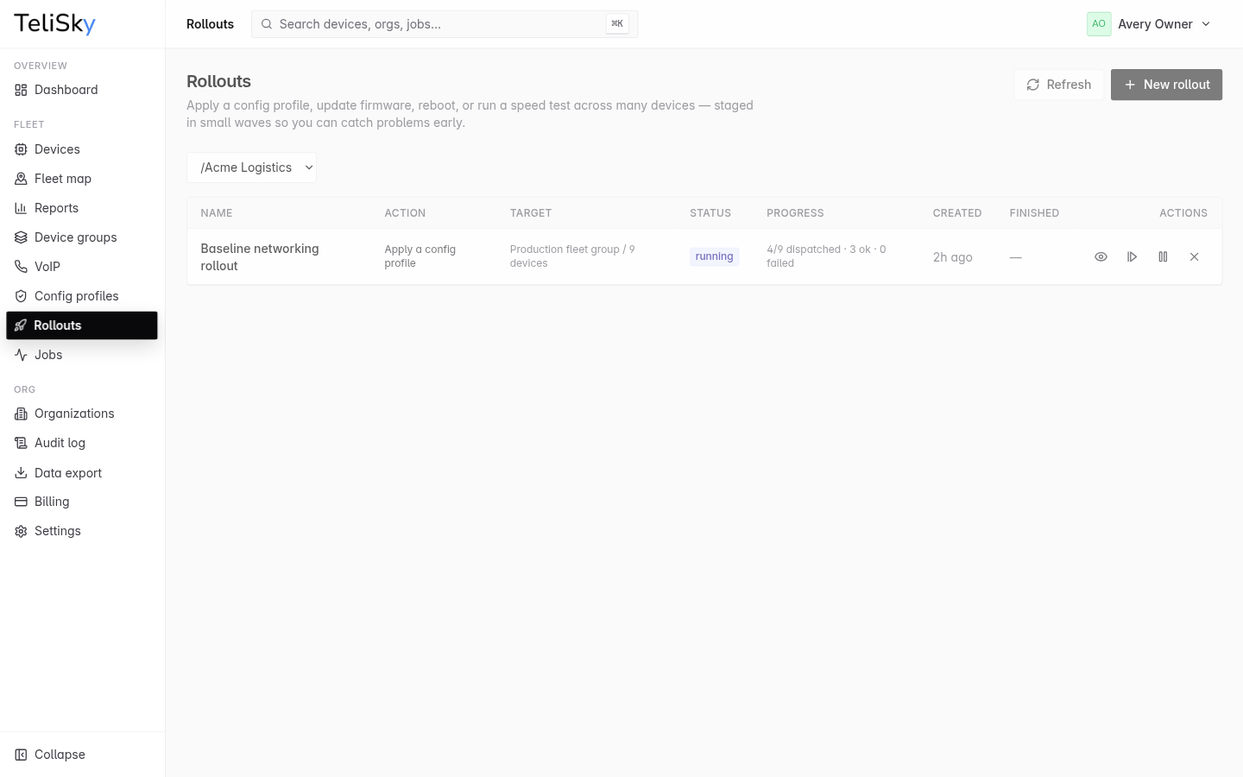1243x777 pixels.
Task: Click the Settings gear icon
Action: [21, 531]
